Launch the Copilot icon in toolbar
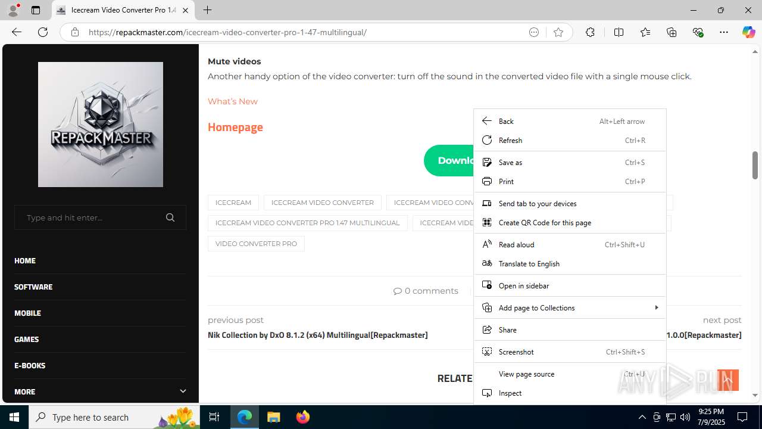Screen dimensions: 762x429 [748, 32]
